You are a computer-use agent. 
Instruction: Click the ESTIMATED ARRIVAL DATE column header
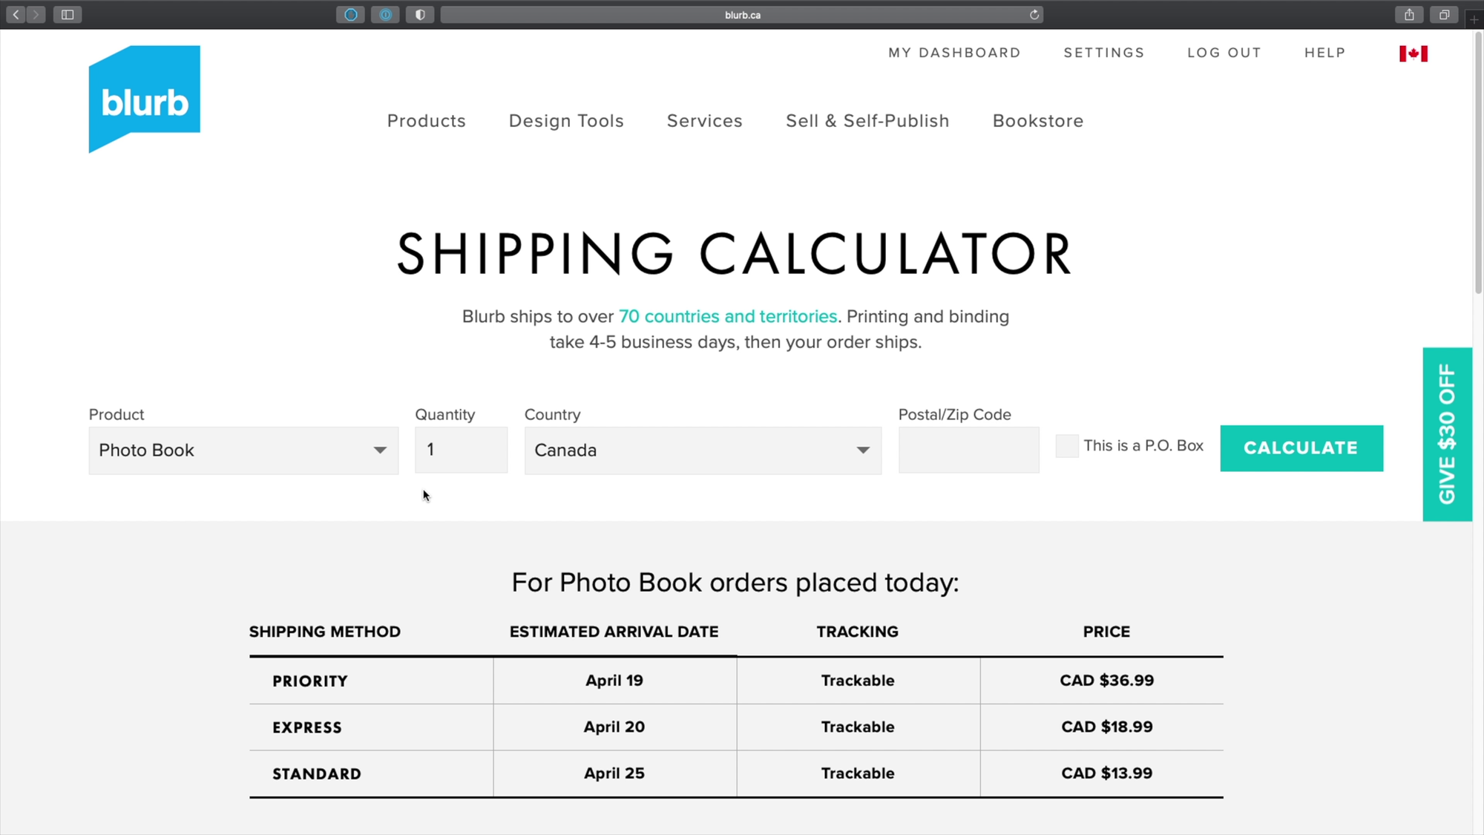614,632
